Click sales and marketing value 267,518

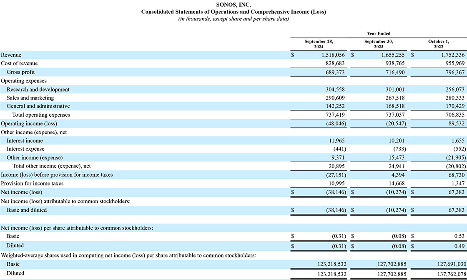(x=395, y=98)
